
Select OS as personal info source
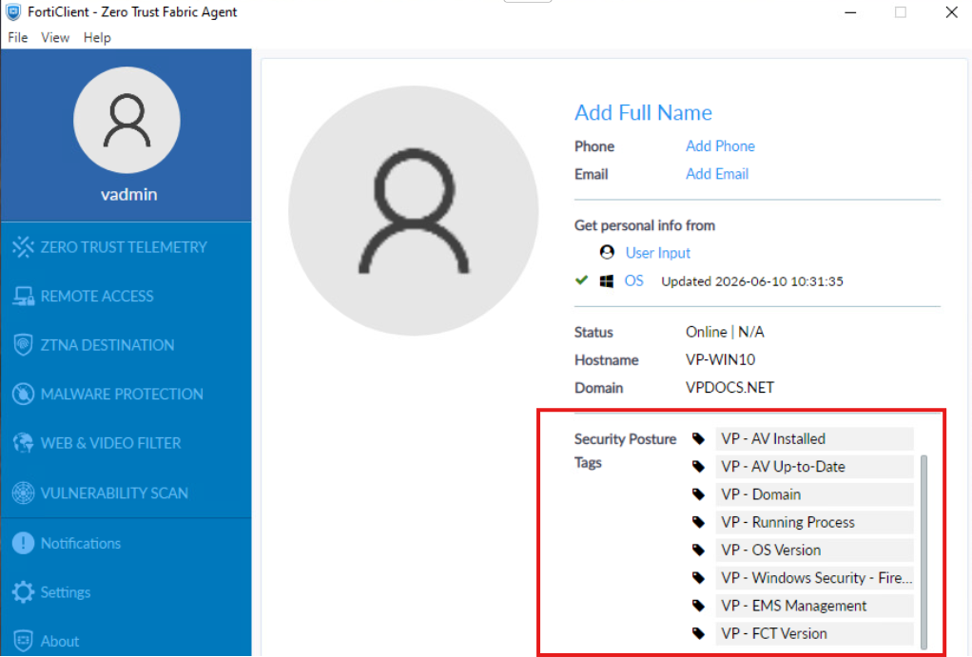pyautogui.click(x=633, y=280)
